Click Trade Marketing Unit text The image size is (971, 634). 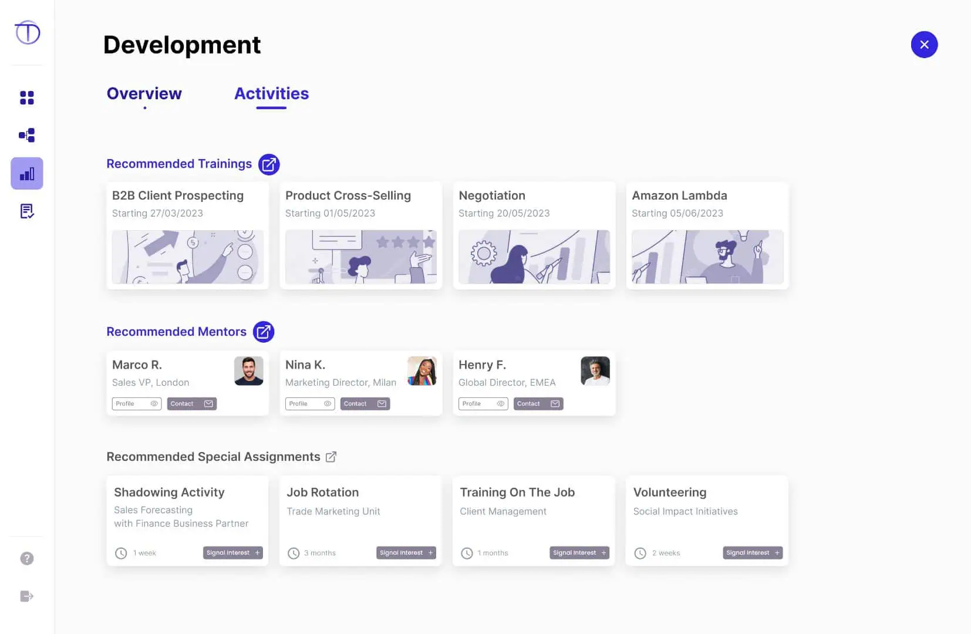pos(333,511)
